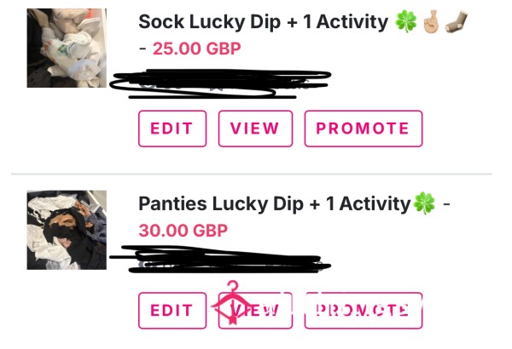The height and width of the screenshot is (349, 512).
Task: Open the Sock Lucky Dip + 1 Activity title
Action: tap(263, 22)
